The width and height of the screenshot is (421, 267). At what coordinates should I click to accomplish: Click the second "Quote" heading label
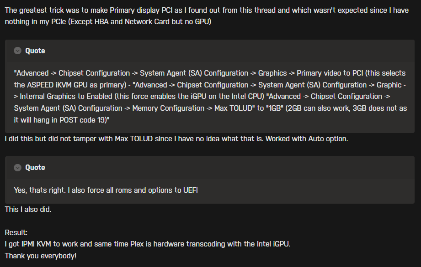click(x=35, y=168)
